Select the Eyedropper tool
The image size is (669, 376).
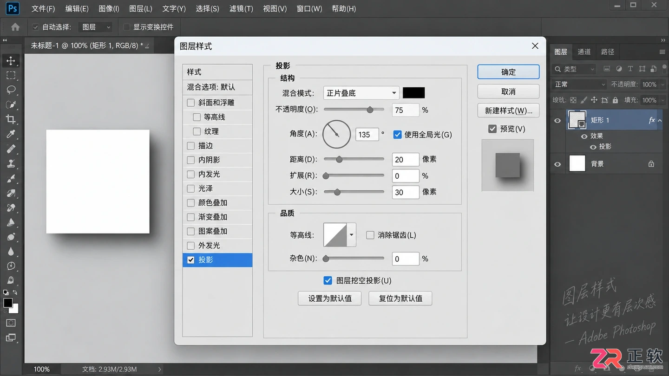11,134
